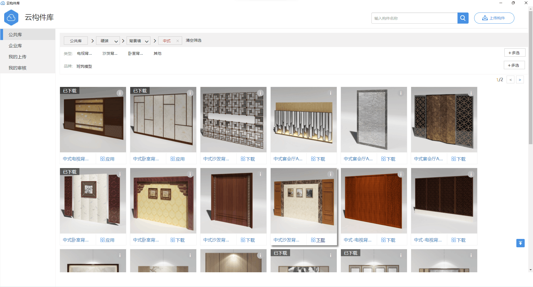Download the wooden door 中式沙发背... component

248,240
